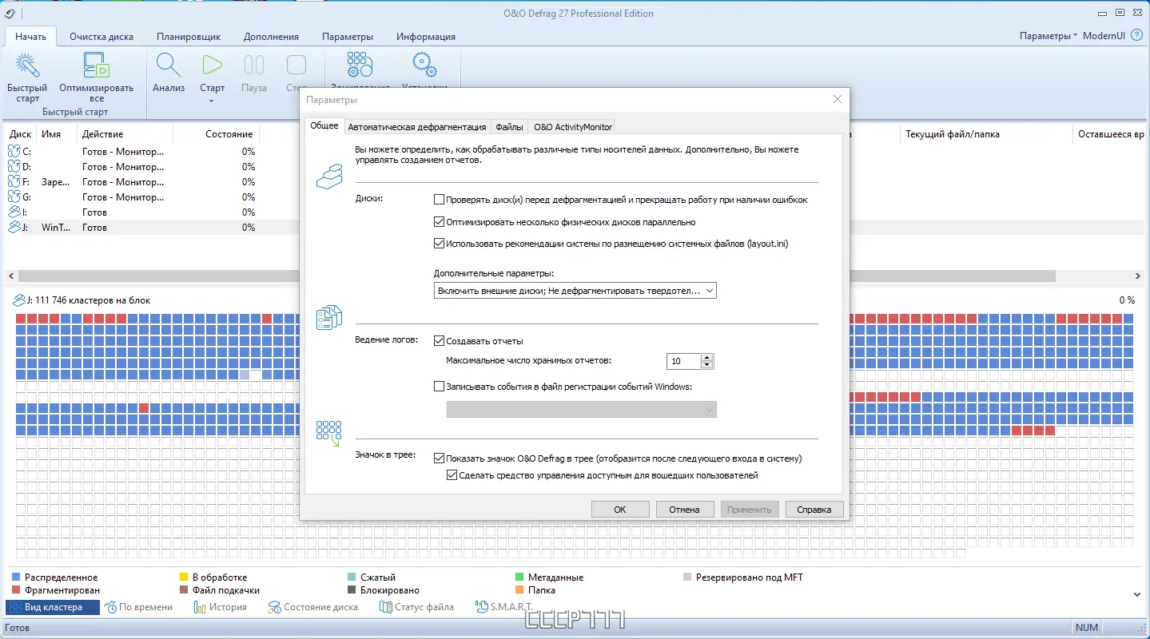Open the O&O ActivityMonitor dialog tab

[573, 127]
